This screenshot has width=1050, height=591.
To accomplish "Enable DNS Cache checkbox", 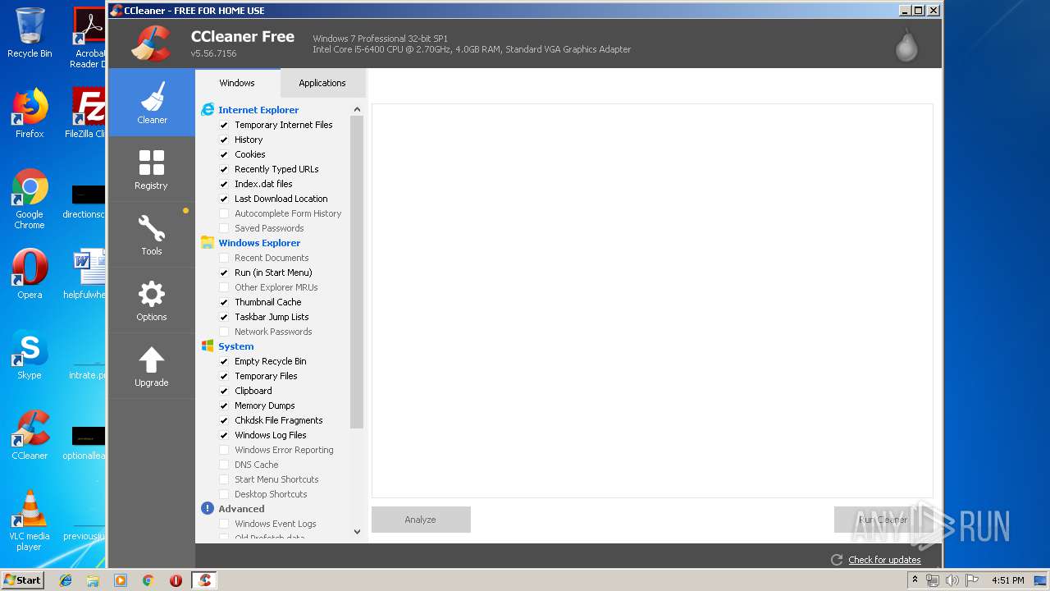I will coord(224,465).
